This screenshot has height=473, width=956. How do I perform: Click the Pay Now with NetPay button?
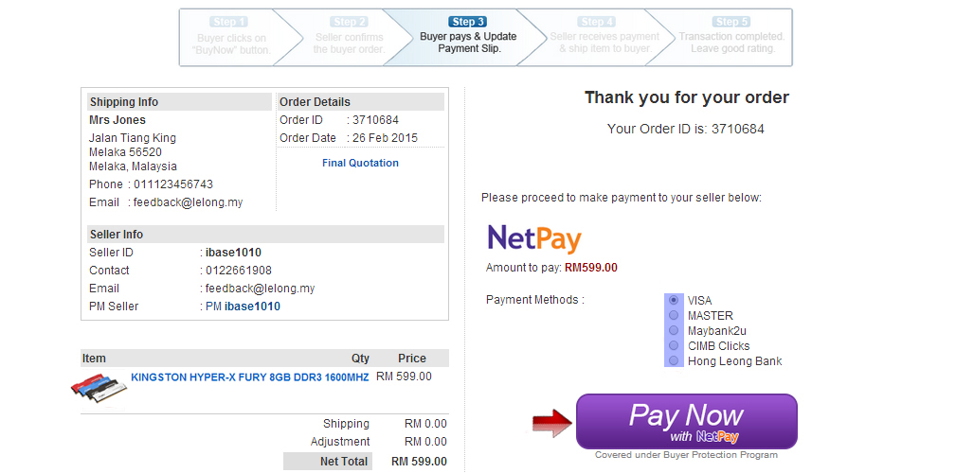click(687, 421)
